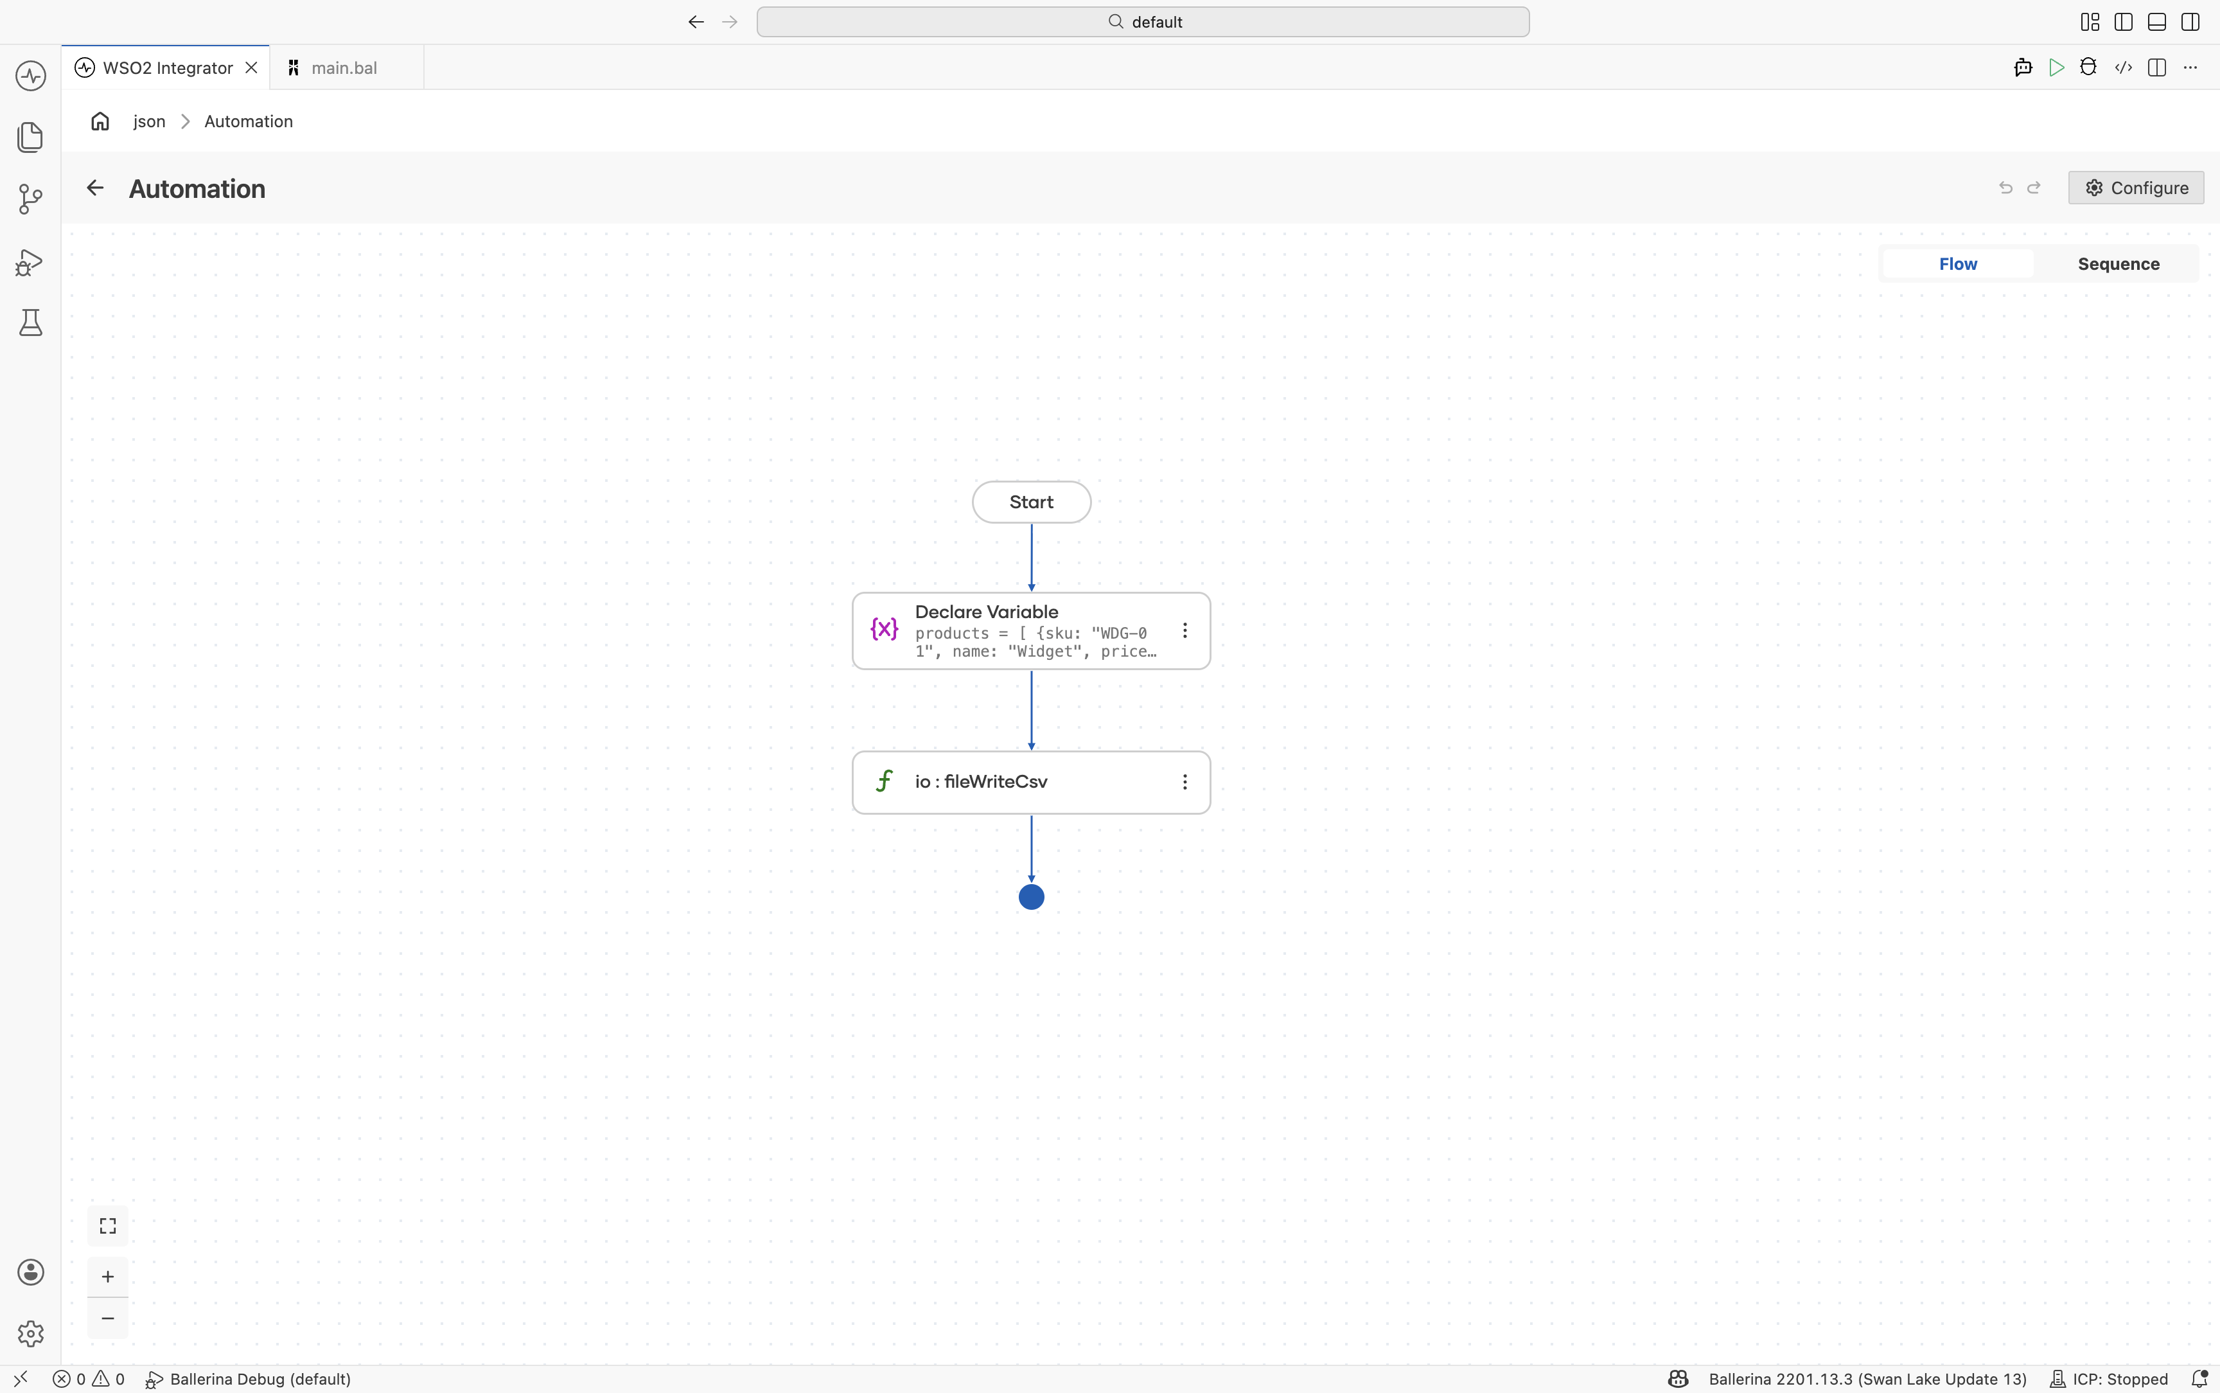
Task: Open the Run and Debug sidebar icon
Action: tap(30, 263)
